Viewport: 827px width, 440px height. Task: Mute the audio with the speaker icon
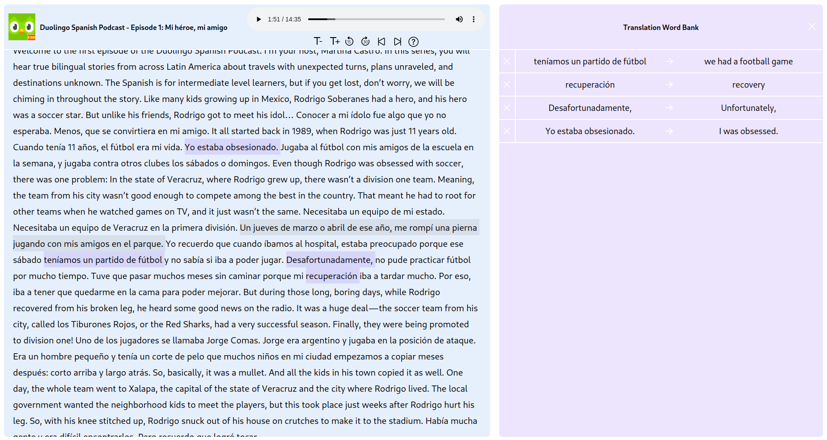[x=459, y=19]
